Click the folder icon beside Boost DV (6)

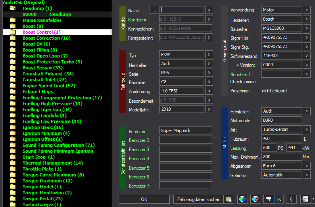coord(13,44)
